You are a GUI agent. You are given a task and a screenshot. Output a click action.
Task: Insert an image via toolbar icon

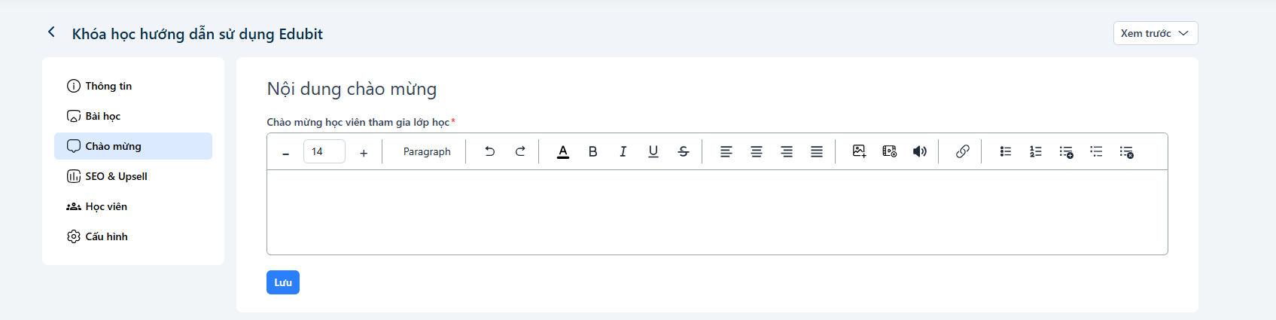pos(859,151)
